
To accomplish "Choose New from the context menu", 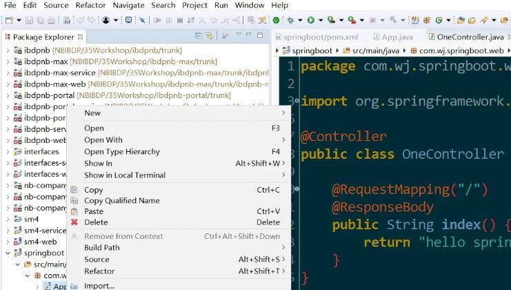I will 179,113.
